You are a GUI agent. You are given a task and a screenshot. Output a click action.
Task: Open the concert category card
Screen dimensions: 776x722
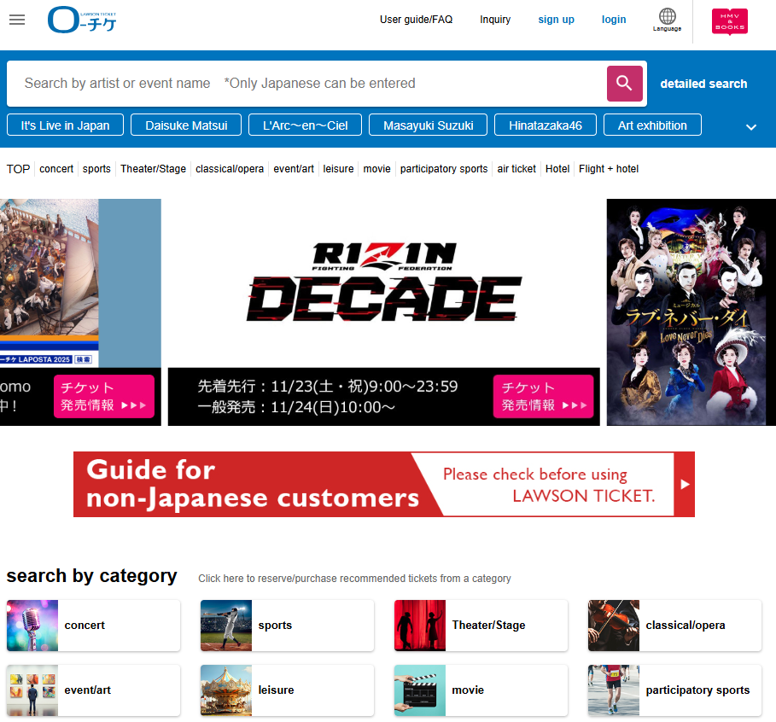(94, 626)
